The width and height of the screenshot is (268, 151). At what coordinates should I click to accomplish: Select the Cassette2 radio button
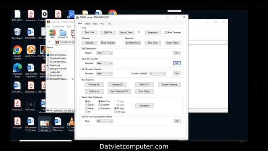(x=100, y=108)
